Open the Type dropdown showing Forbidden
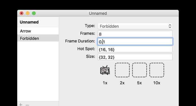The image size is (196, 106). pos(135,26)
